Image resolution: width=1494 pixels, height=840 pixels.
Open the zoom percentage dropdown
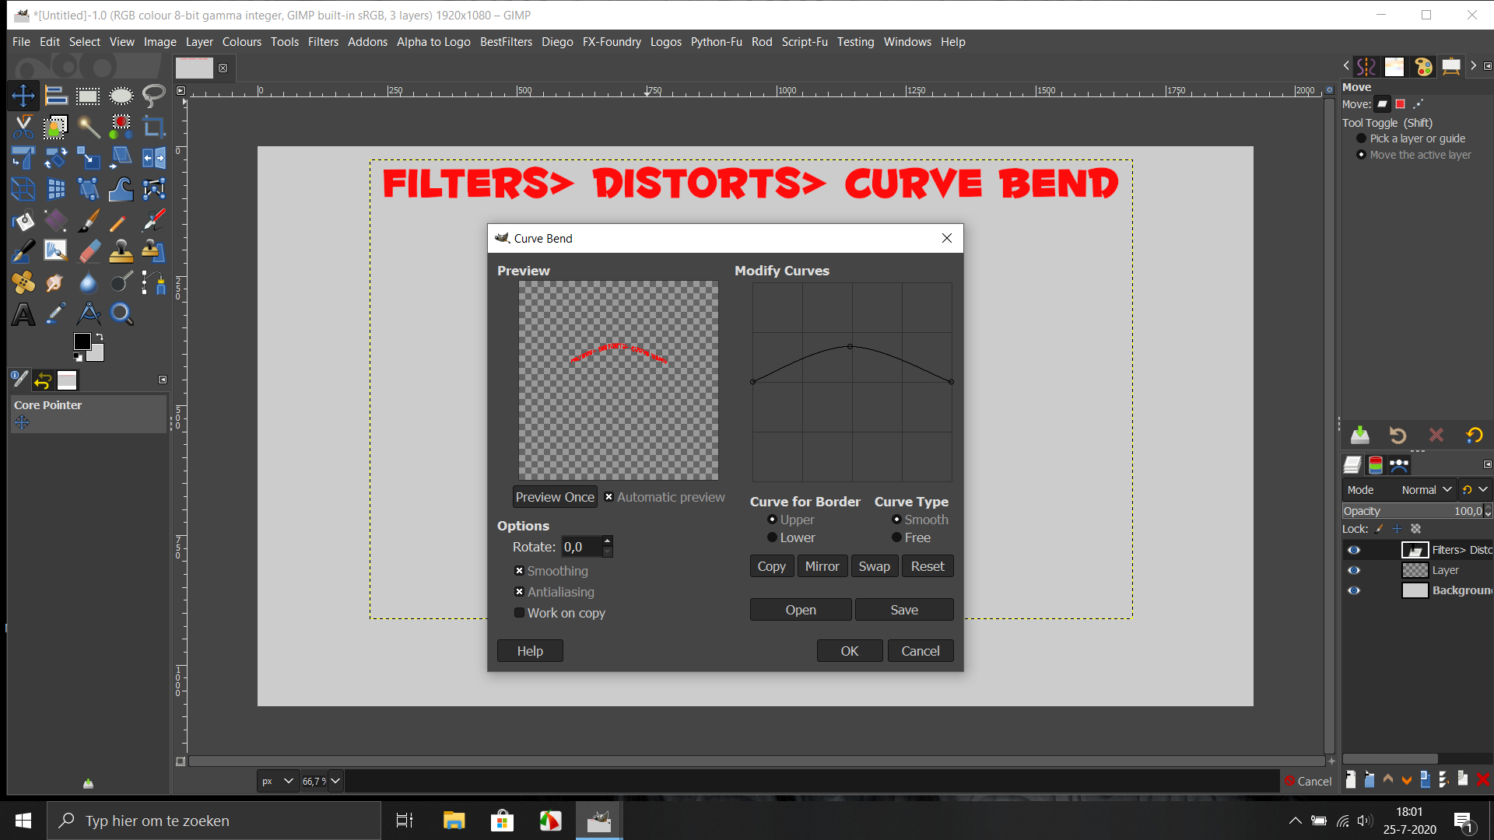pyautogui.click(x=335, y=781)
